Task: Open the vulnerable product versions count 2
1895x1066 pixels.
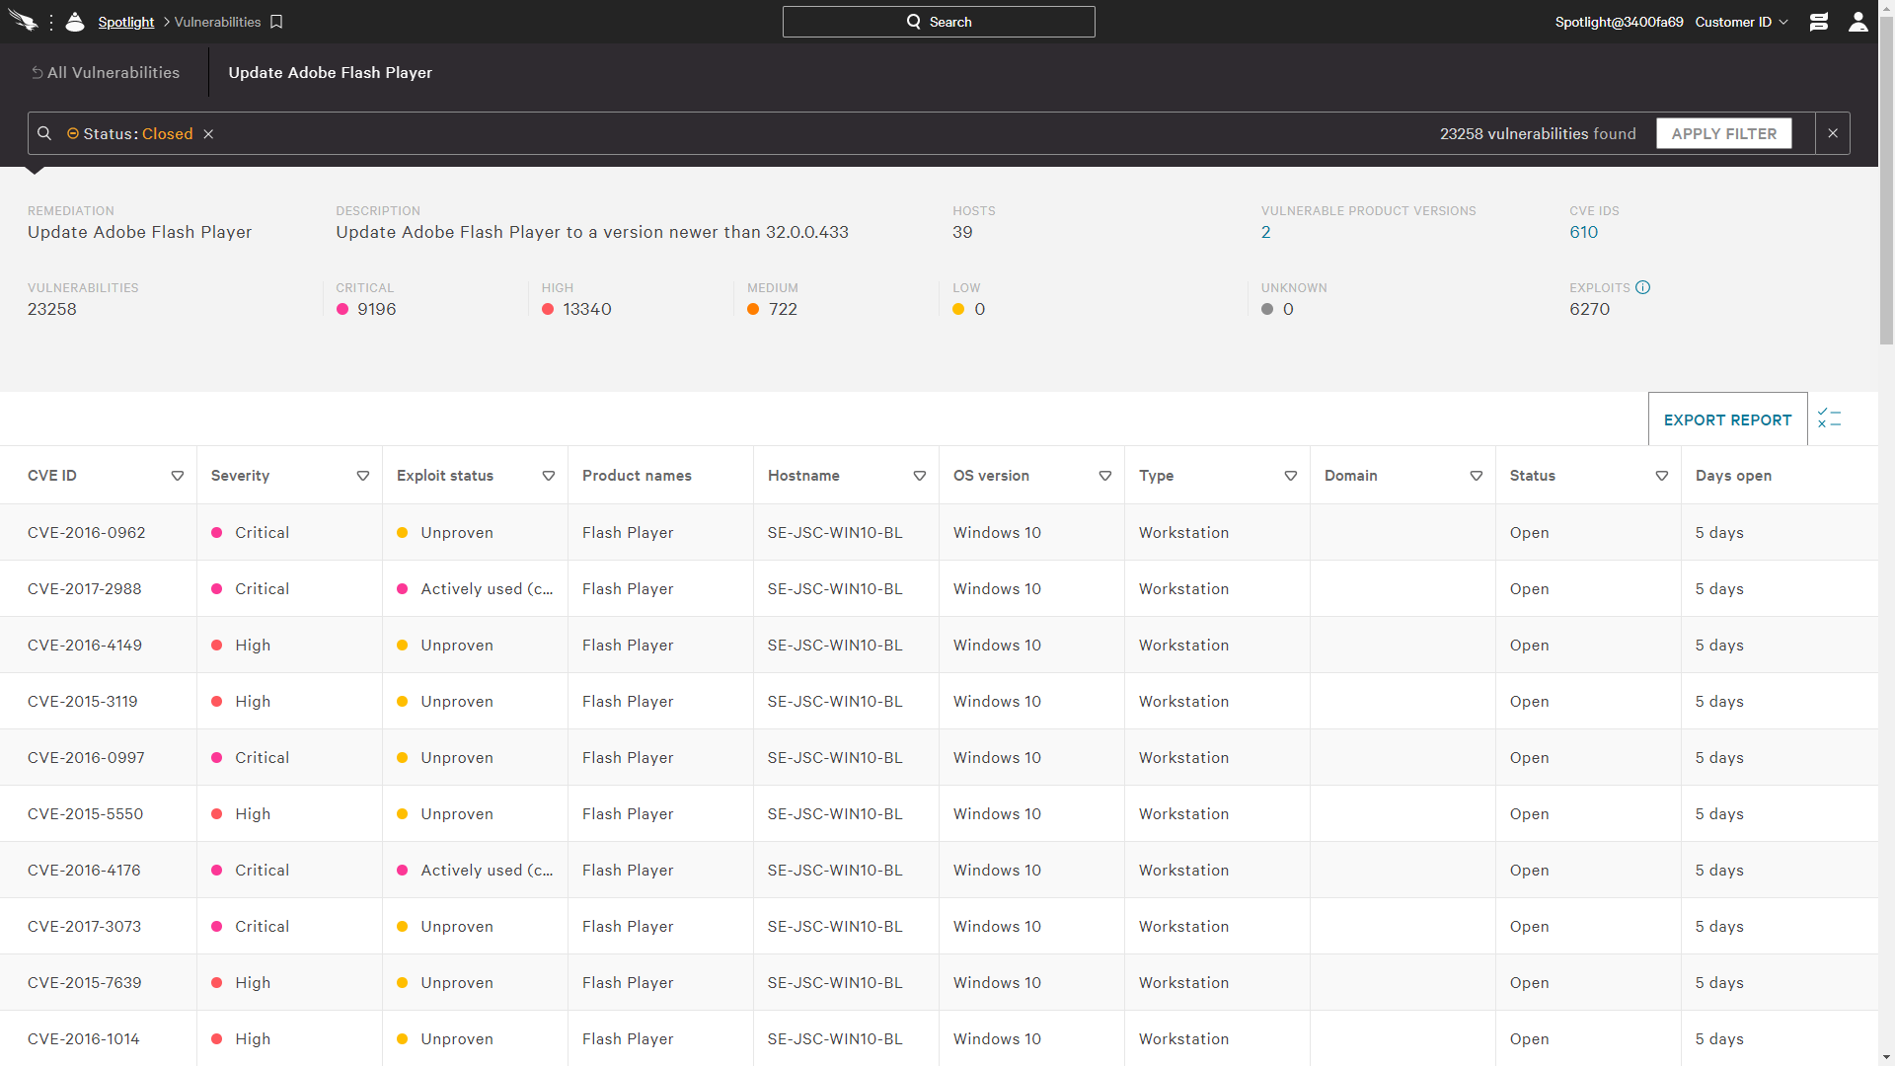Action: click(1266, 233)
